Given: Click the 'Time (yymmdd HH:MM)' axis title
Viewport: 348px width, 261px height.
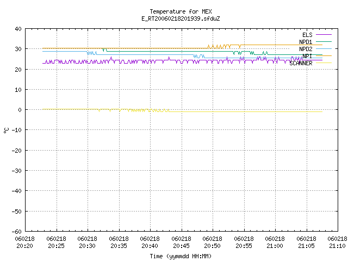Looking at the screenshot, I should click(x=181, y=256).
